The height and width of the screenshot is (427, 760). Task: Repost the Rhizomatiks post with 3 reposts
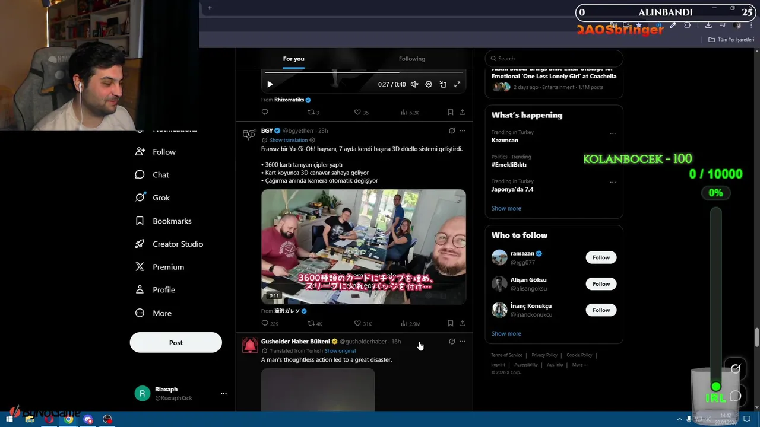point(313,112)
